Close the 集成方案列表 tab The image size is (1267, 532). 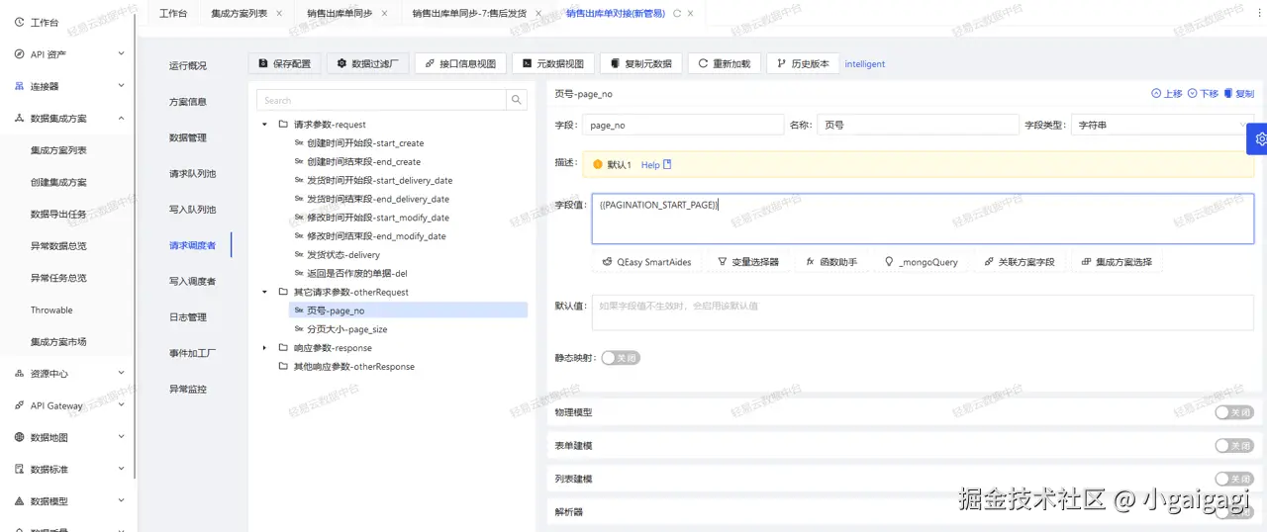point(279,14)
